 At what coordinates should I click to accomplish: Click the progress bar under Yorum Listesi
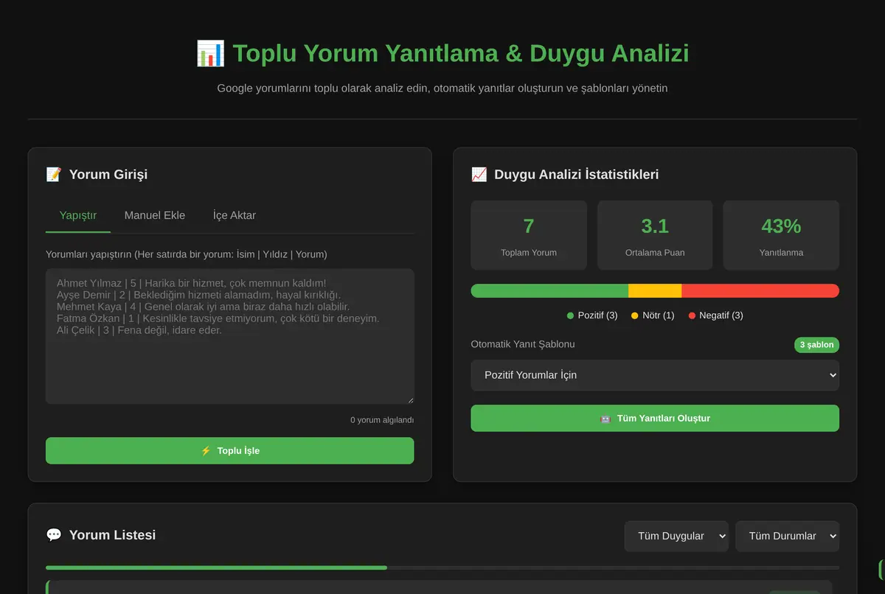pos(442,567)
